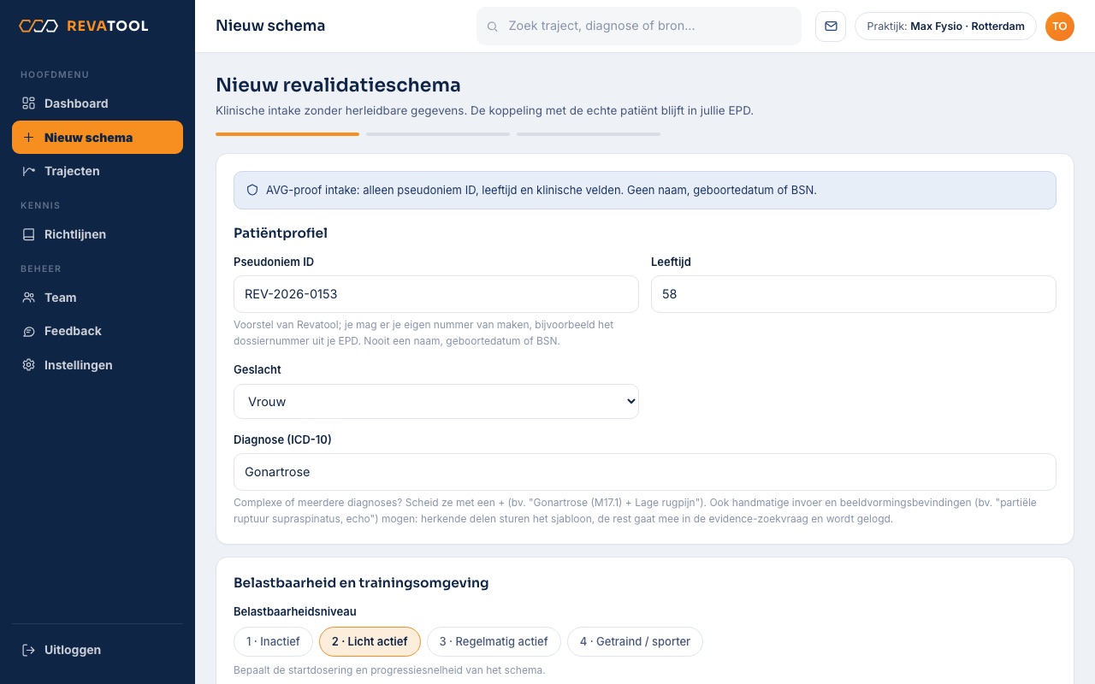Click the first orange progress step bar

point(287,134)
